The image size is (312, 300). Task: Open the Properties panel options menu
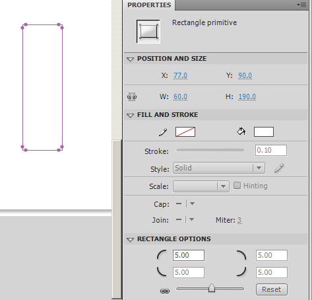301,5
